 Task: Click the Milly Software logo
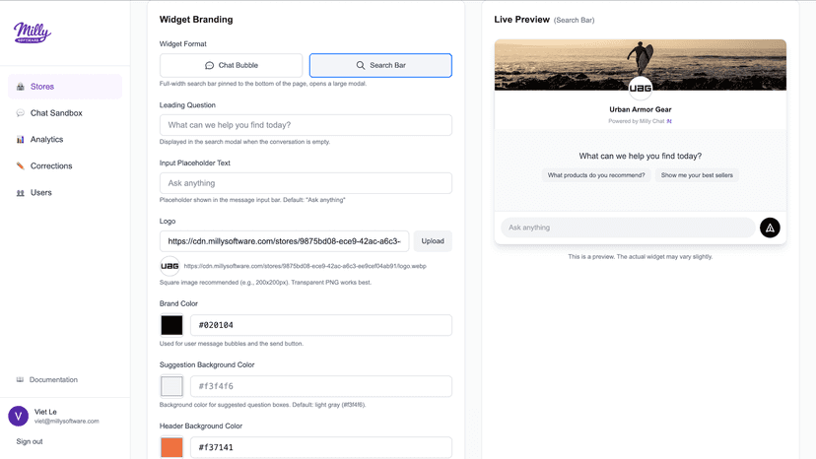(33, 33)
